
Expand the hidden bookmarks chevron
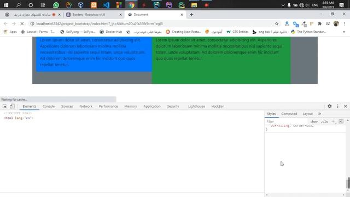pyautogui.click(x=344, y=32)
